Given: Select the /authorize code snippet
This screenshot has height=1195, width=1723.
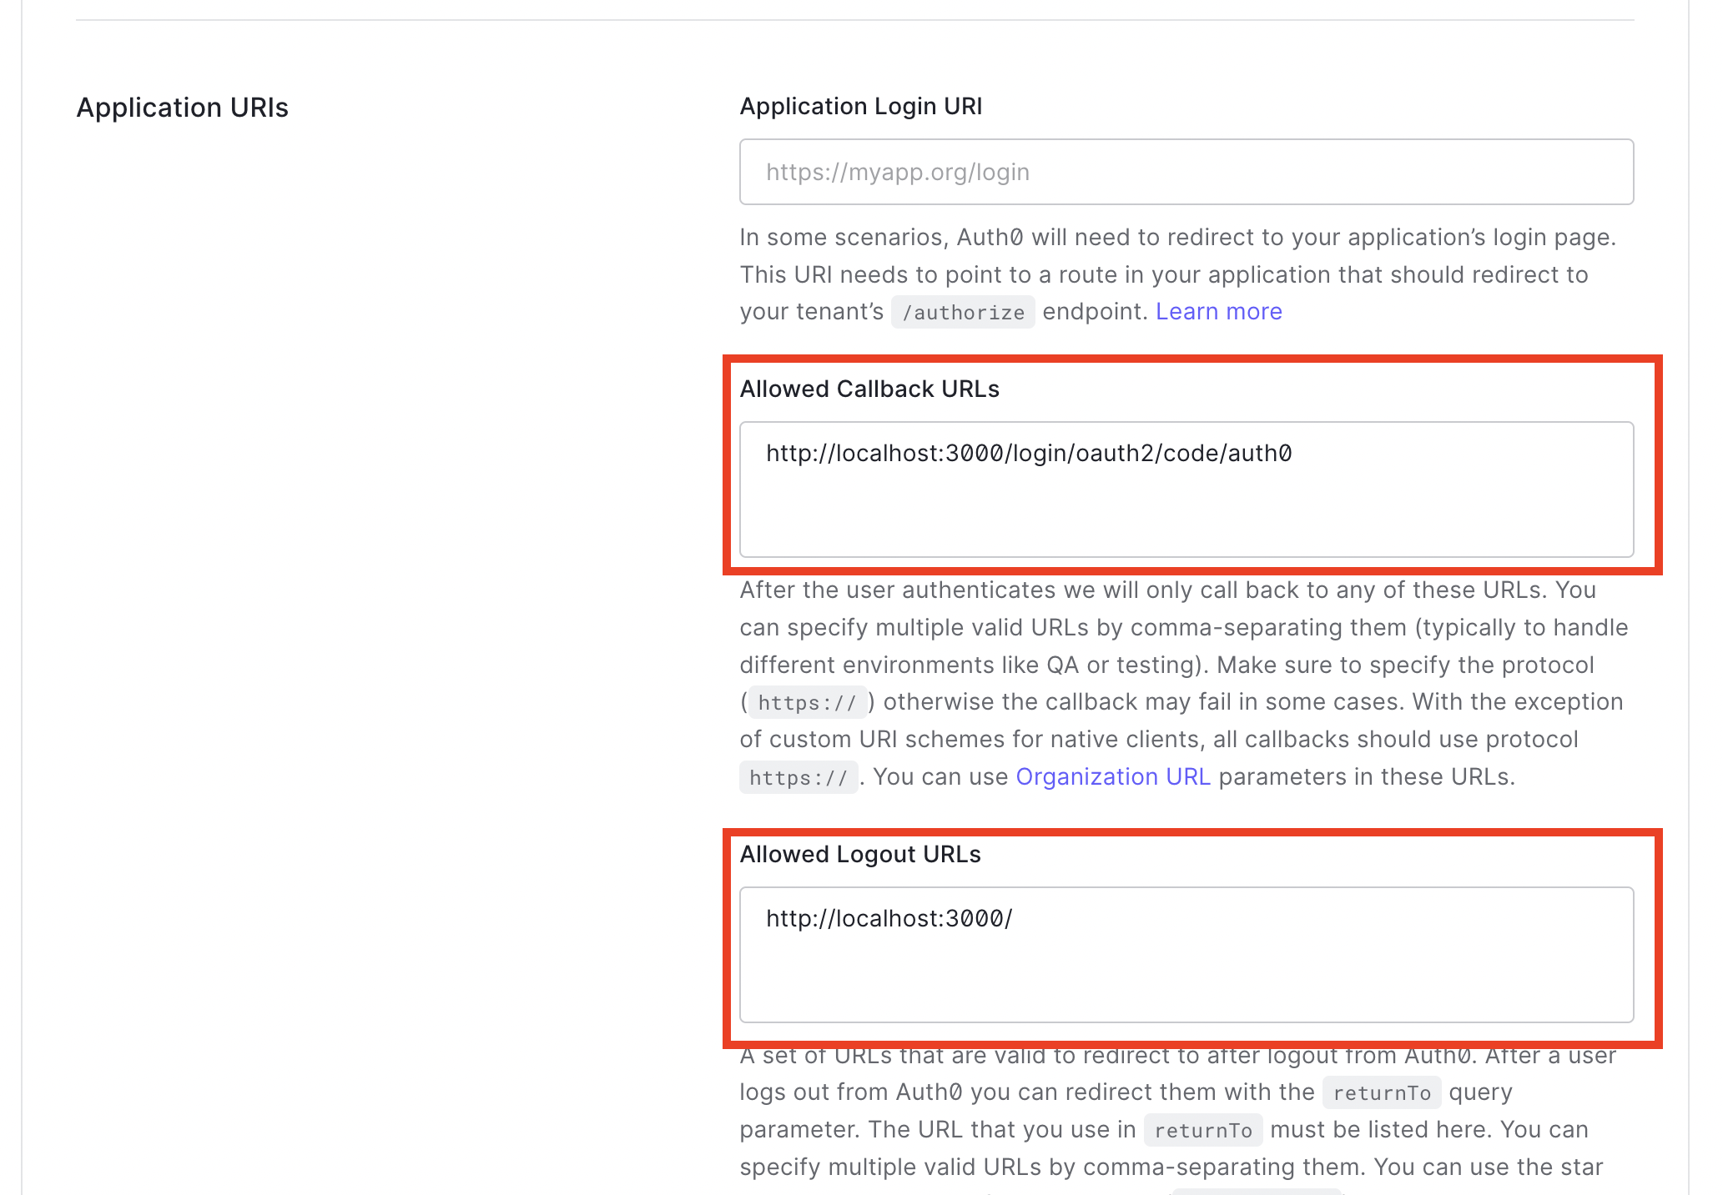Looking at the screenshot, I should [x=963, y=311].
